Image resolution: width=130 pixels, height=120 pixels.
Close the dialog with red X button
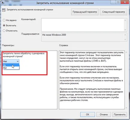pos(125,2)
